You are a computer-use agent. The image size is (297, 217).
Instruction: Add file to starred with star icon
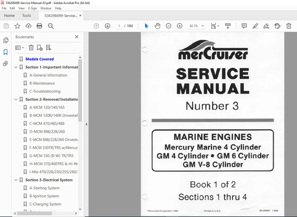click(x=17, y=26)
